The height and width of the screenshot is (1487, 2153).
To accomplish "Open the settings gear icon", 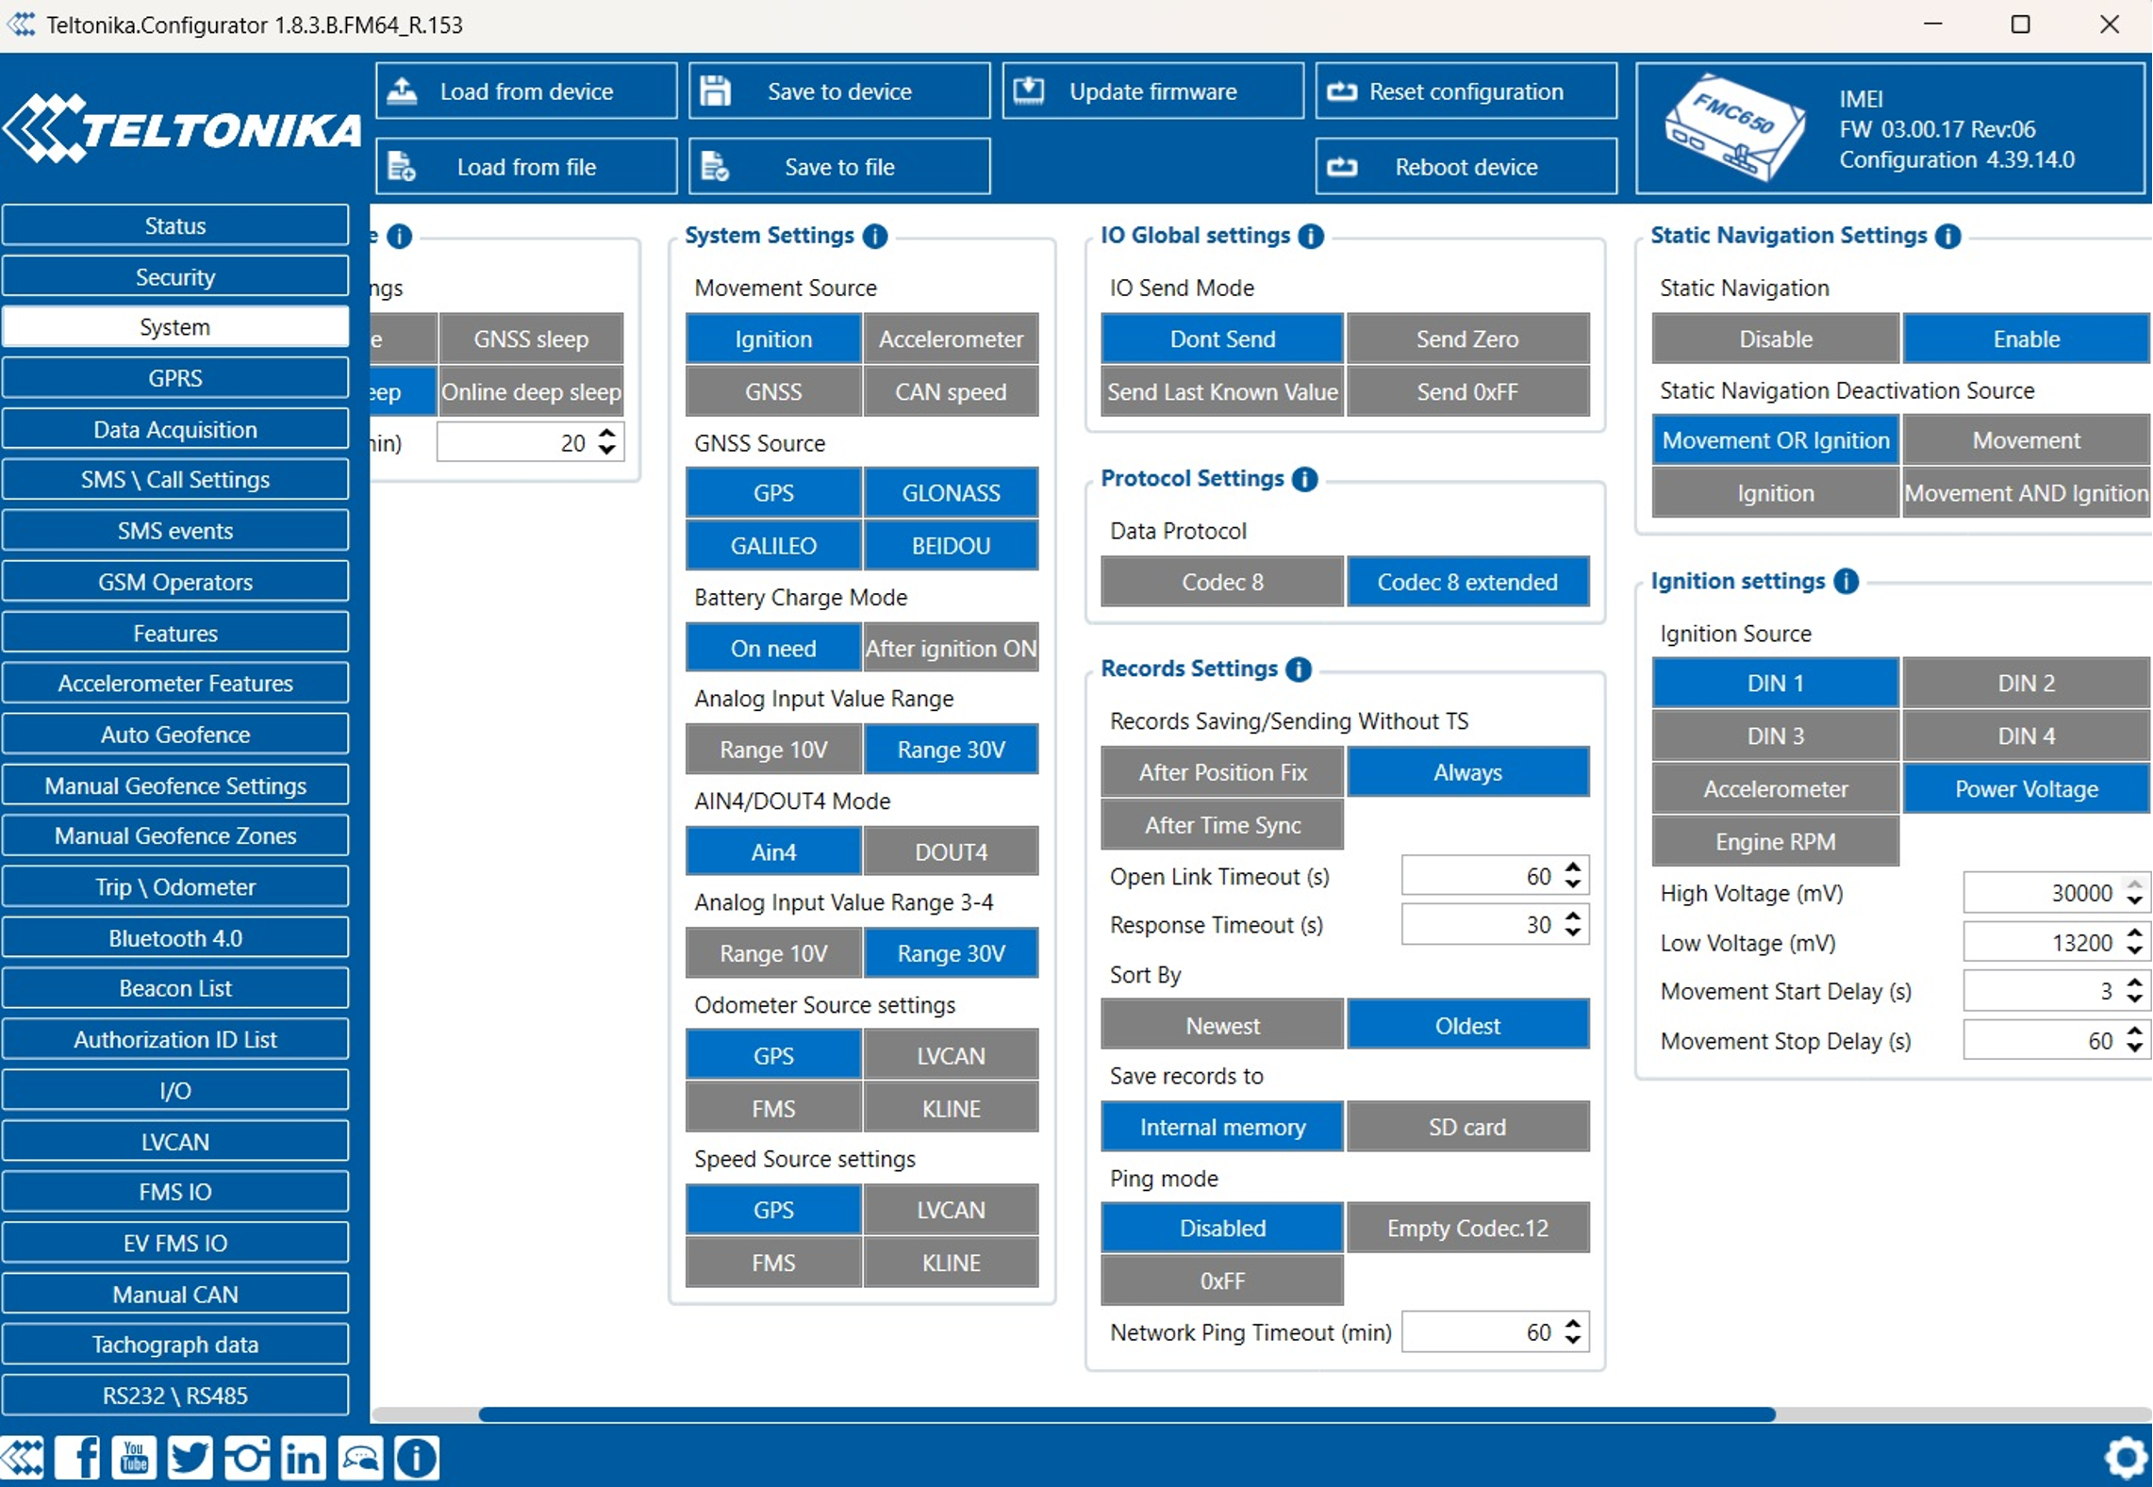I will point(2126,1458).
